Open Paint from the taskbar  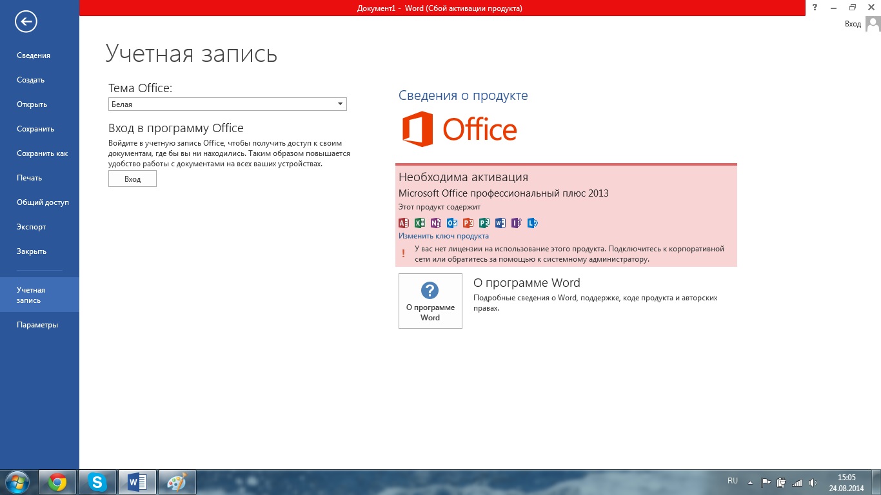tap(177, 482)
